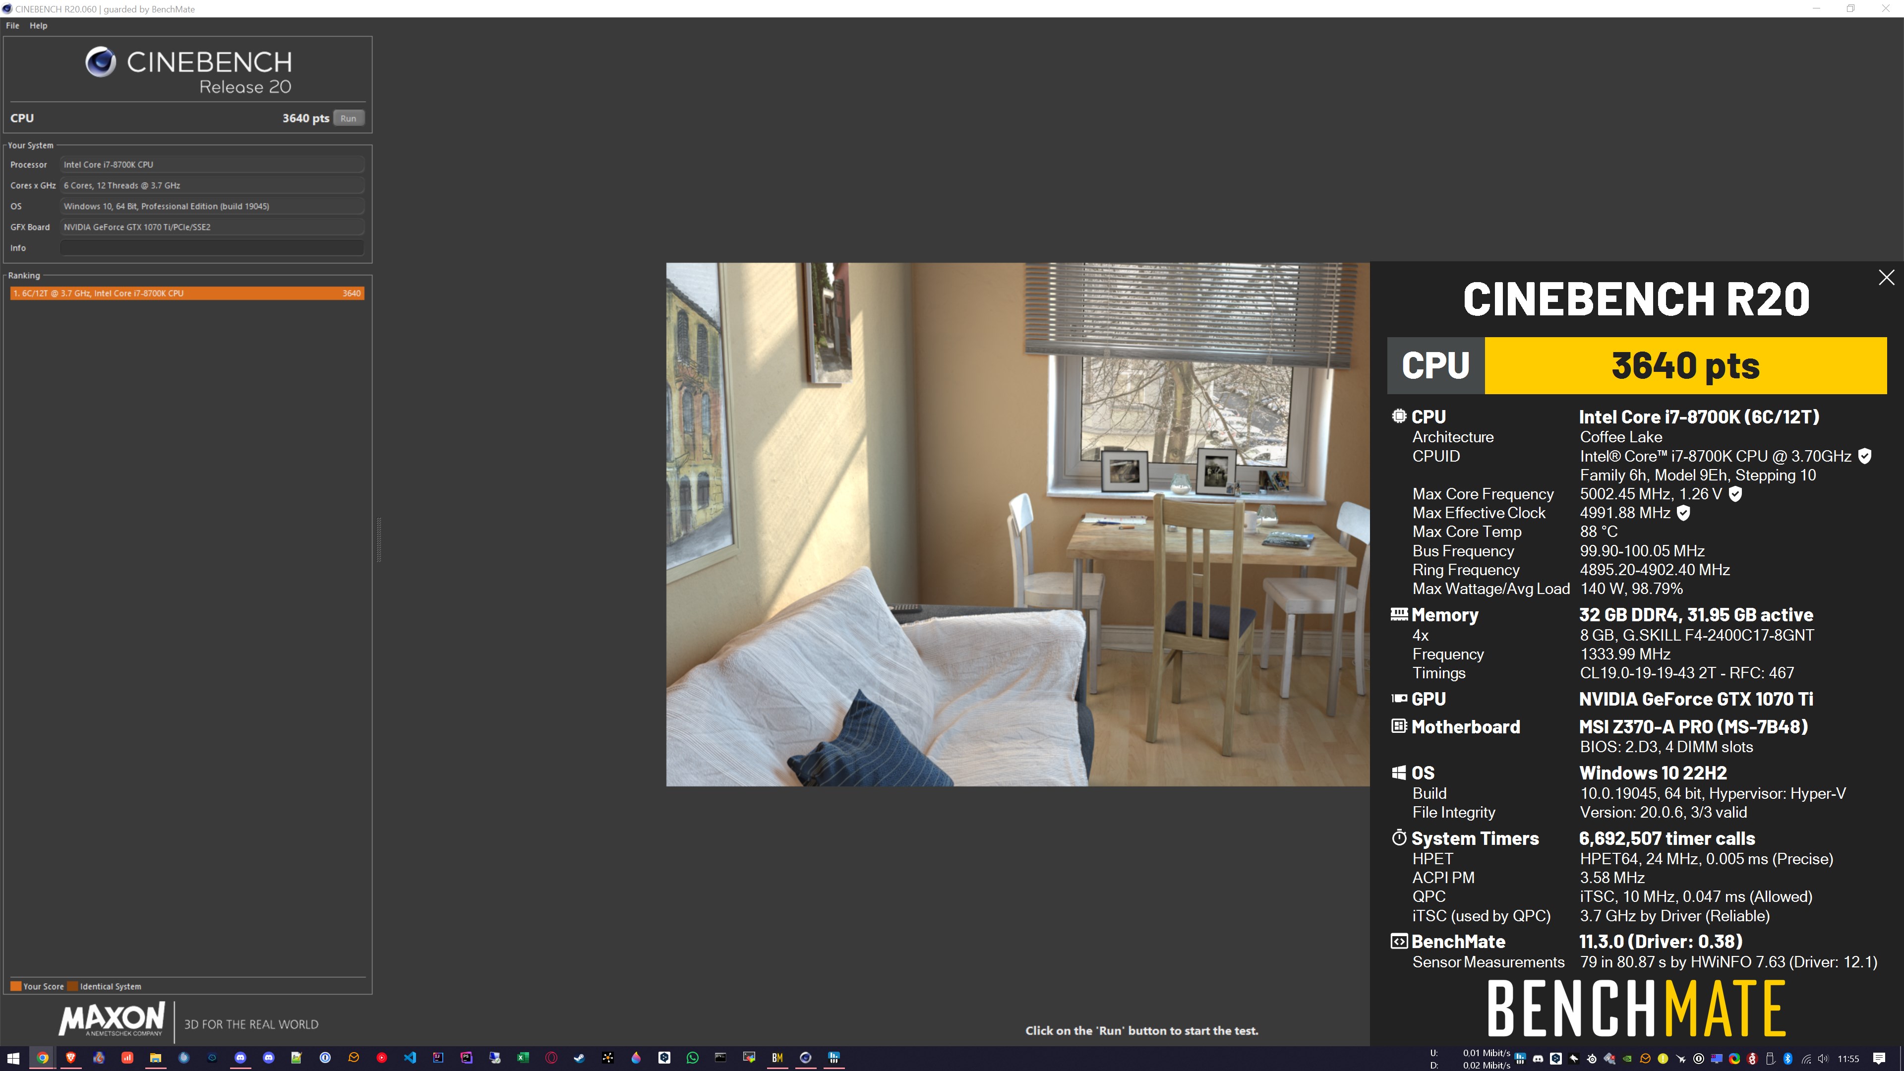
Task: Open Visual Studio Code from taskbar
Action: (410, 1058)
